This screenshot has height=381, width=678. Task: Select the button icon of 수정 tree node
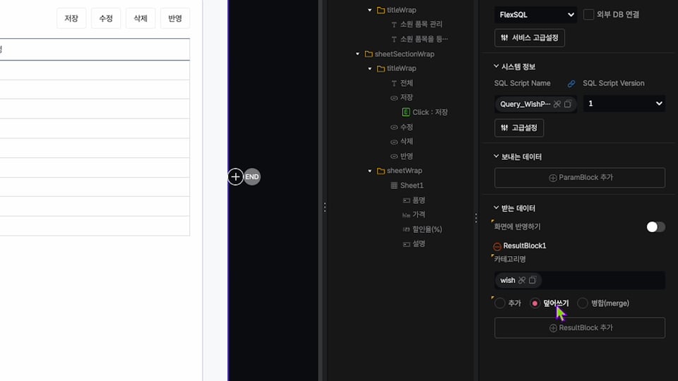pyautogui.click(x=394, y=127)
